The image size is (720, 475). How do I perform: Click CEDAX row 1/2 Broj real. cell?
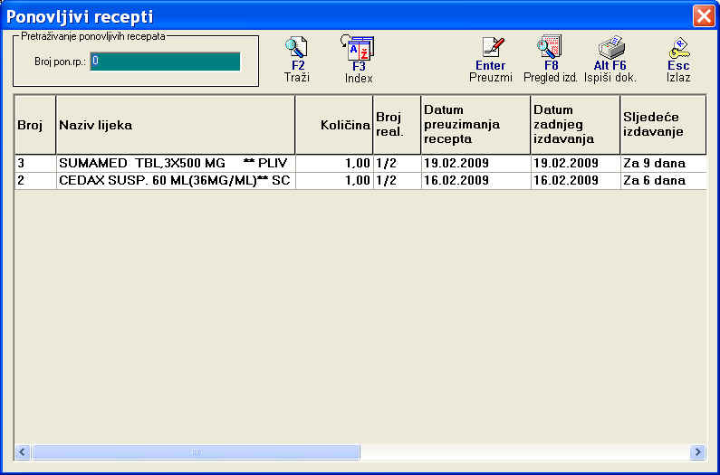point(398,180)
